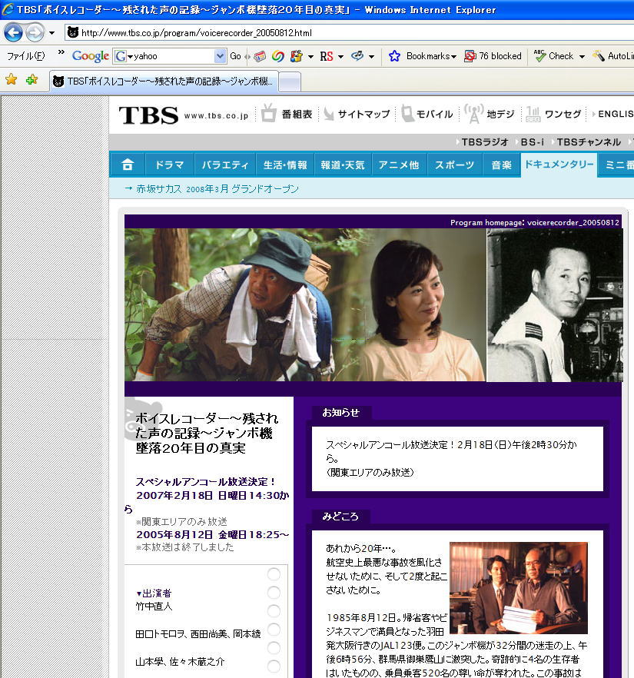
Task: Select the 音楽 navigation tab
Action: click(x=501, y=165)
